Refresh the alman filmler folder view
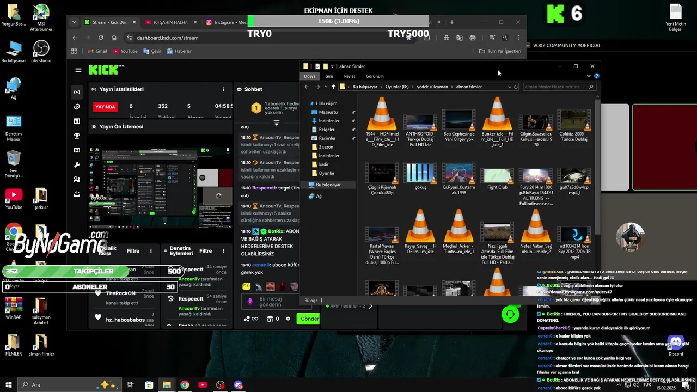Viewport: 697px width, 392px height. 516,87
